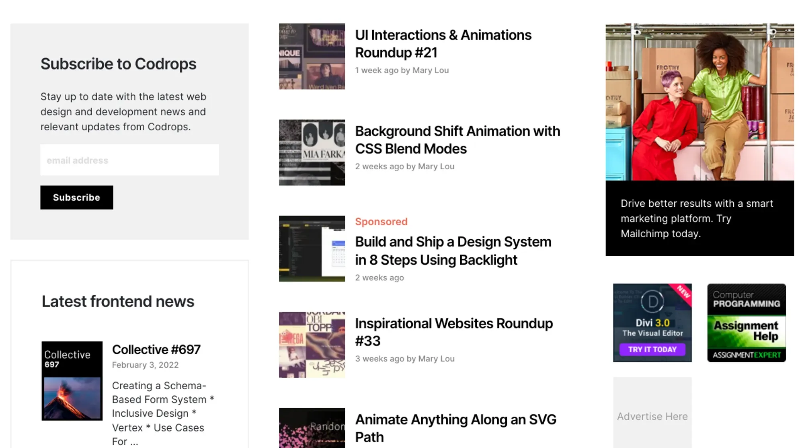Click the '3 weeks ago by Mary Lou' byline
804x448 pixels.
[x=405, y=358]
